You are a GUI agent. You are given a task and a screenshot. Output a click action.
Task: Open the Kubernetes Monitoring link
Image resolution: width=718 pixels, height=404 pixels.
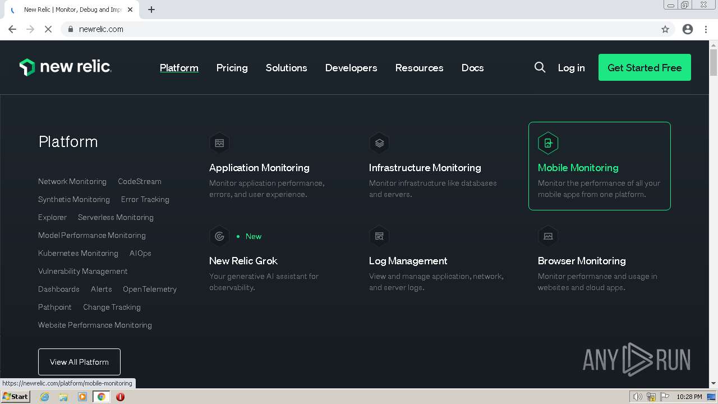point(78,253)
